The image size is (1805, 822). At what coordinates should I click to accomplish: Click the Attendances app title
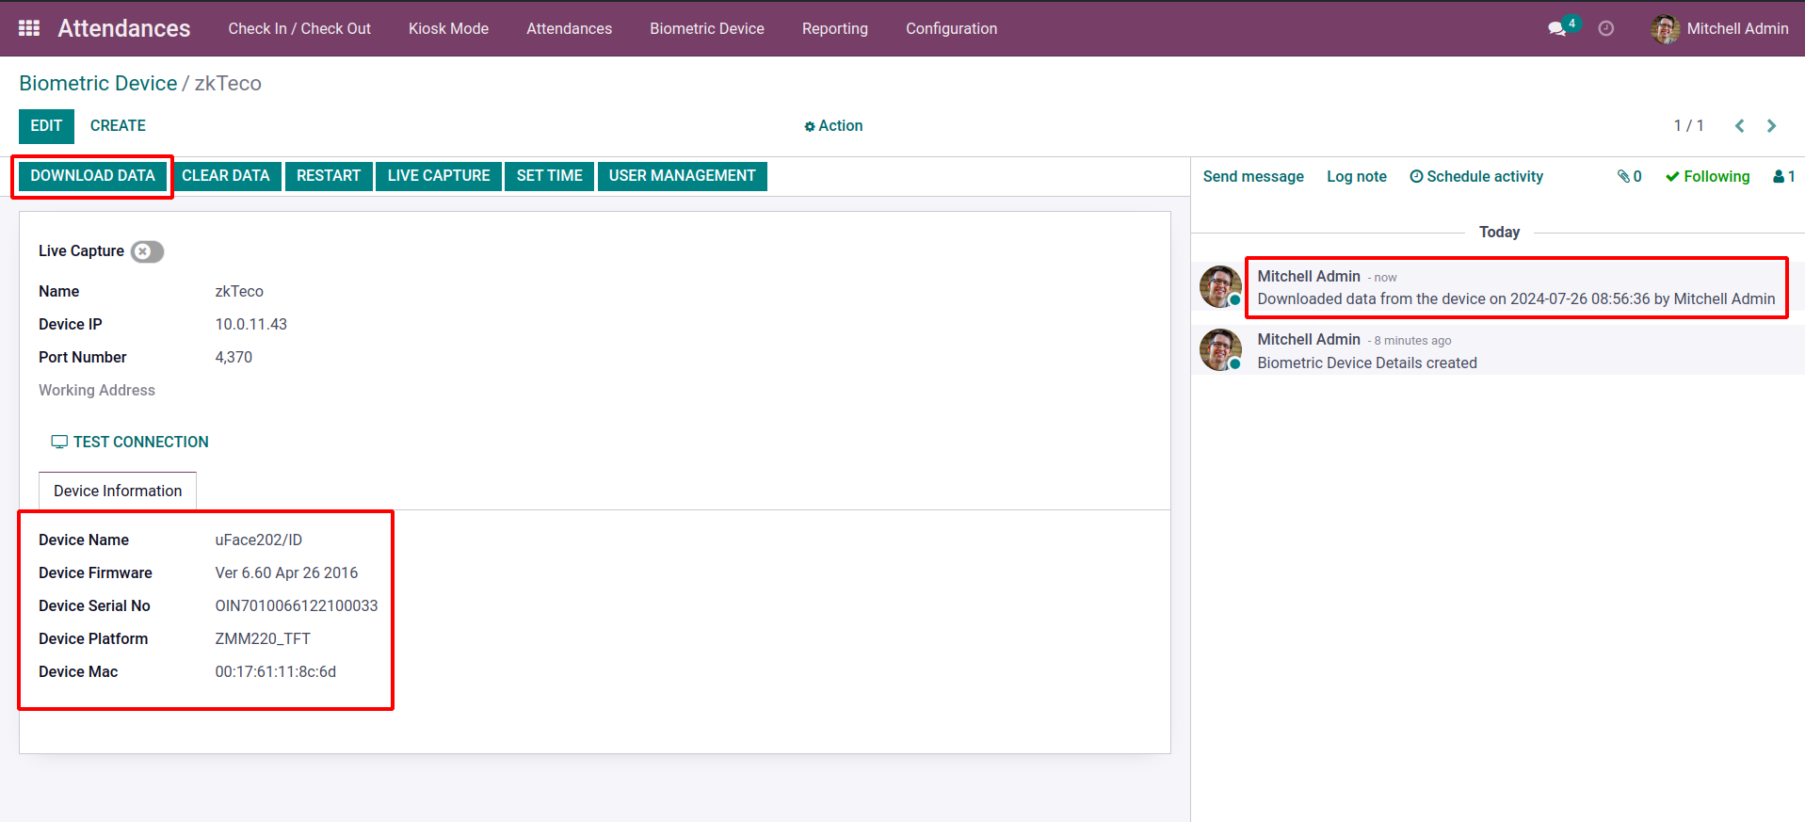pyautogui.click(x=124, y=28)
